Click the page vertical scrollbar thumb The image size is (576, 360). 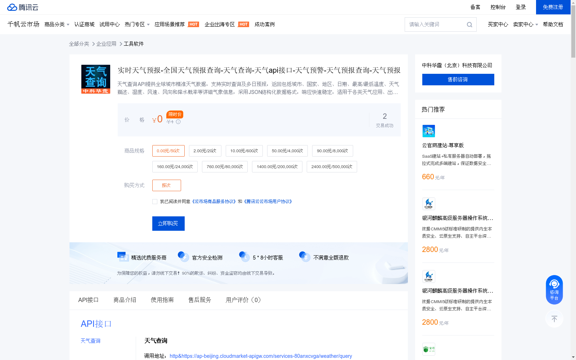(573, 31)
